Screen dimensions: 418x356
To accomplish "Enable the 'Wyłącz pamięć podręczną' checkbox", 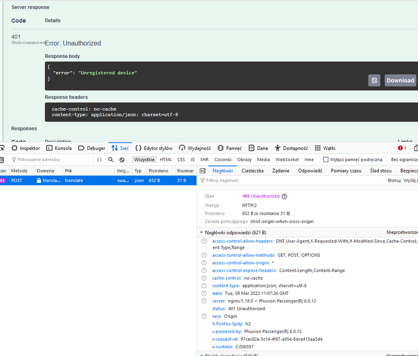I will click(x=326, y=160).
